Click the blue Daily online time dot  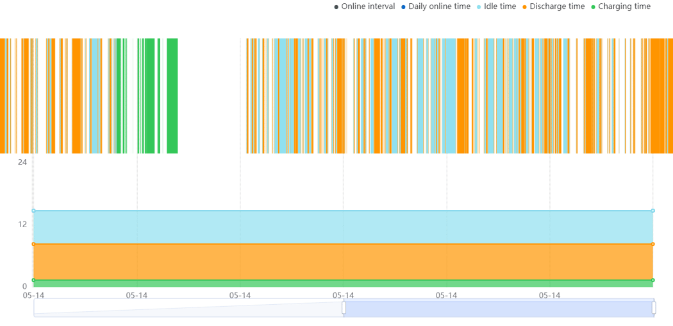pos(403,7)
